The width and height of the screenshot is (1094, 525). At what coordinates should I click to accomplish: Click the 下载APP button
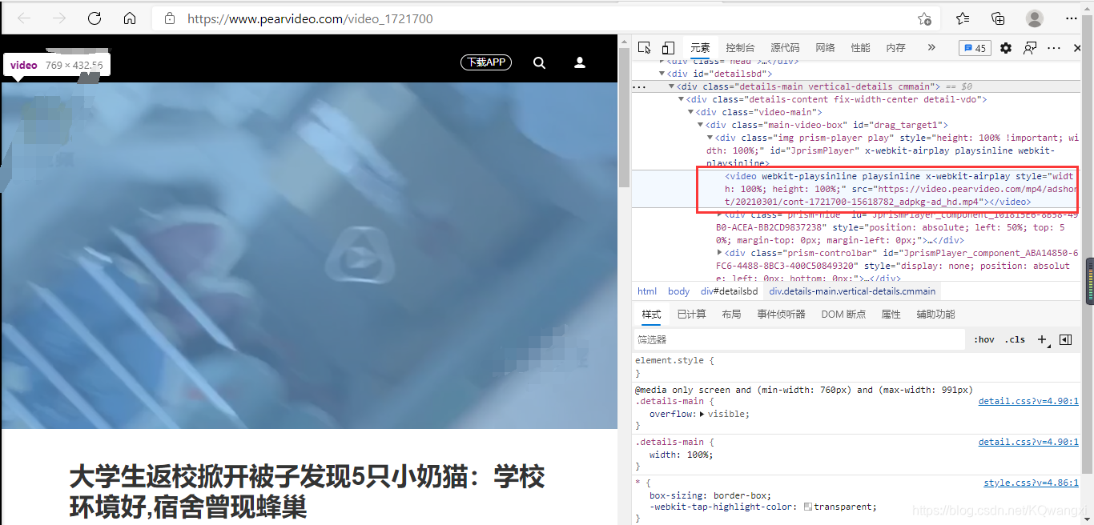[486, 62]
